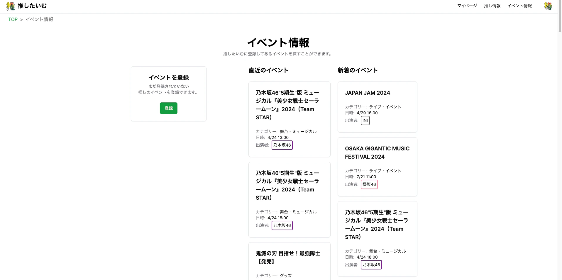Click the page vertical scrollbar
The width and height of the screenshot is (562, 280).
pyautogui.click(x=560, y=140)
